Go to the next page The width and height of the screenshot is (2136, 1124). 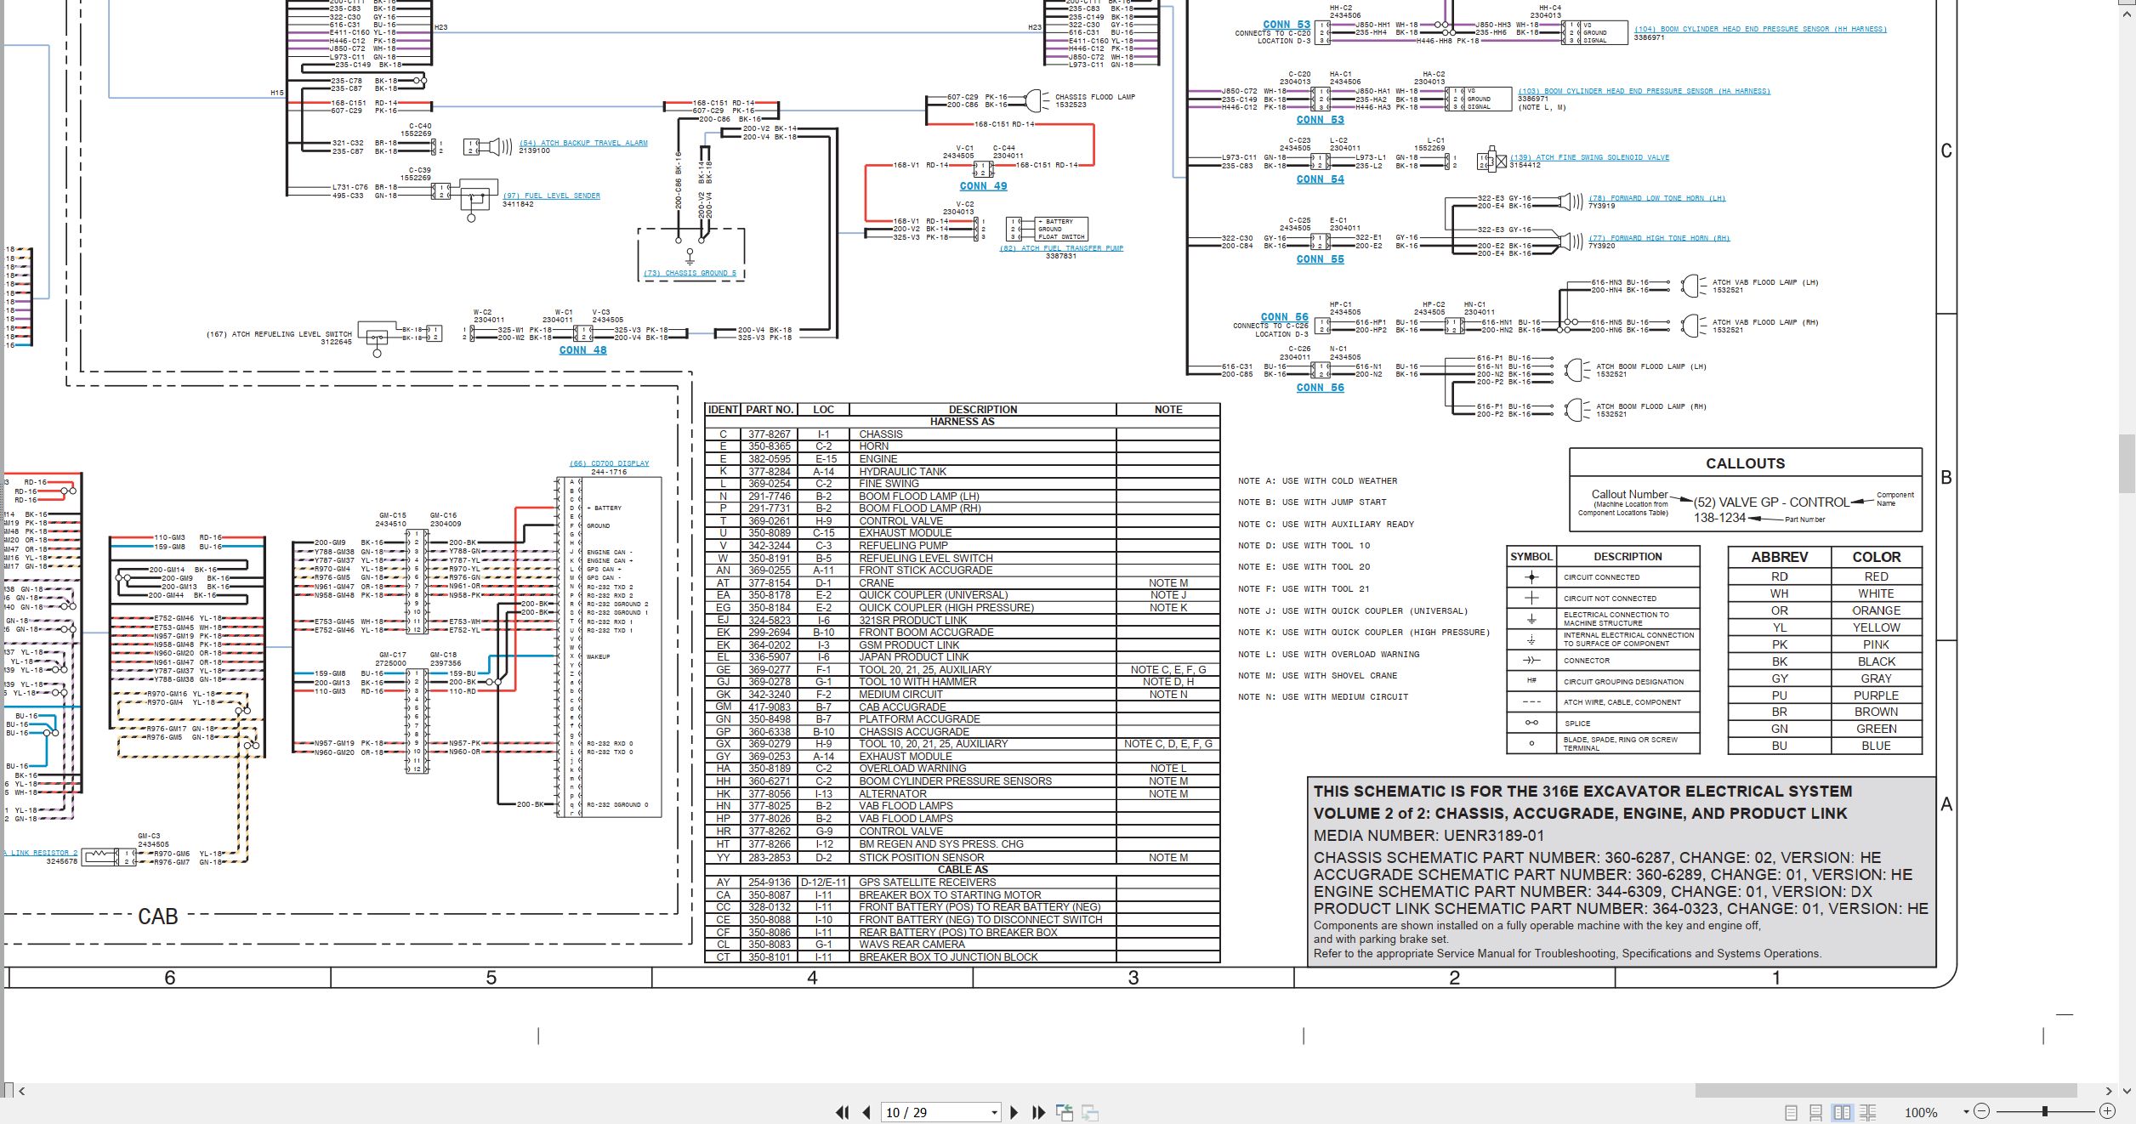tap(1014, 1112)
